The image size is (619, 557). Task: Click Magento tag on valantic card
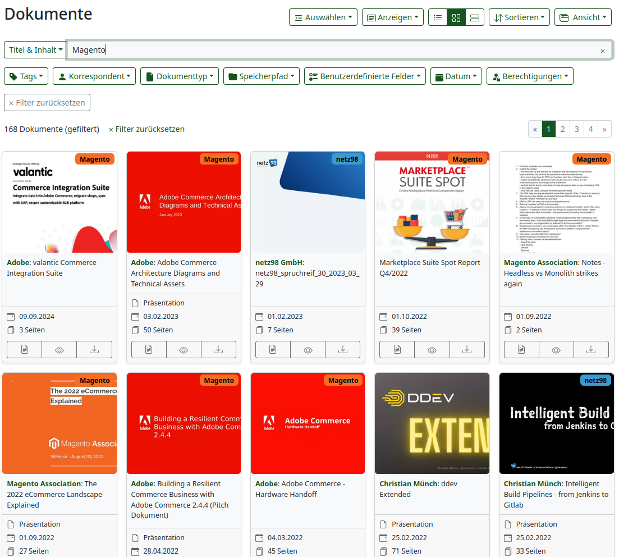tap(95, 159)
